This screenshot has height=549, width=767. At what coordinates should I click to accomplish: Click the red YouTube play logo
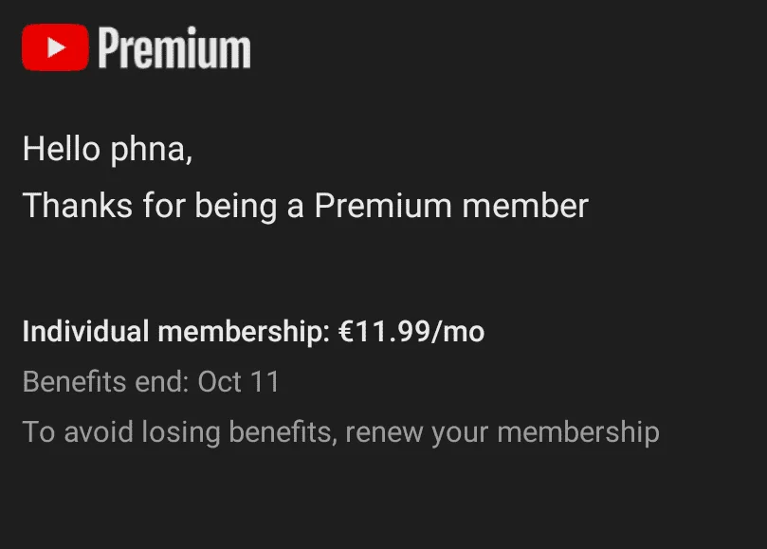55,47
